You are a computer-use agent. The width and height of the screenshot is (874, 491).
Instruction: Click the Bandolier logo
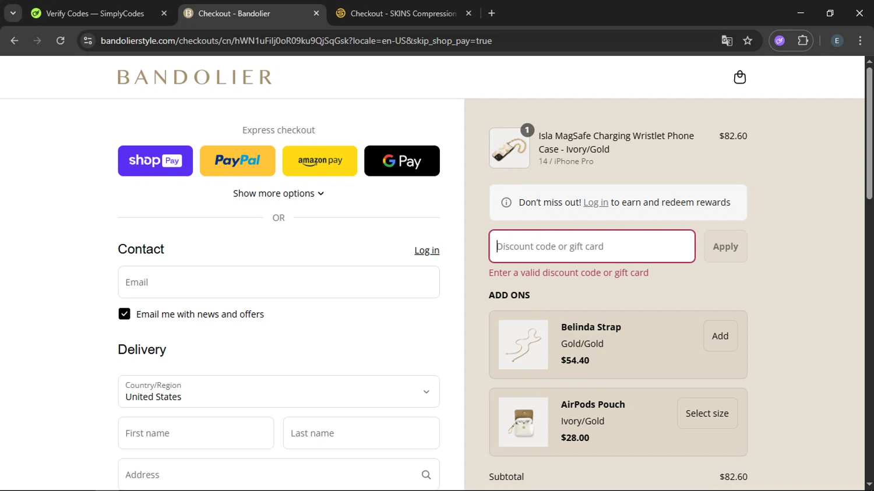pos(195,77)
